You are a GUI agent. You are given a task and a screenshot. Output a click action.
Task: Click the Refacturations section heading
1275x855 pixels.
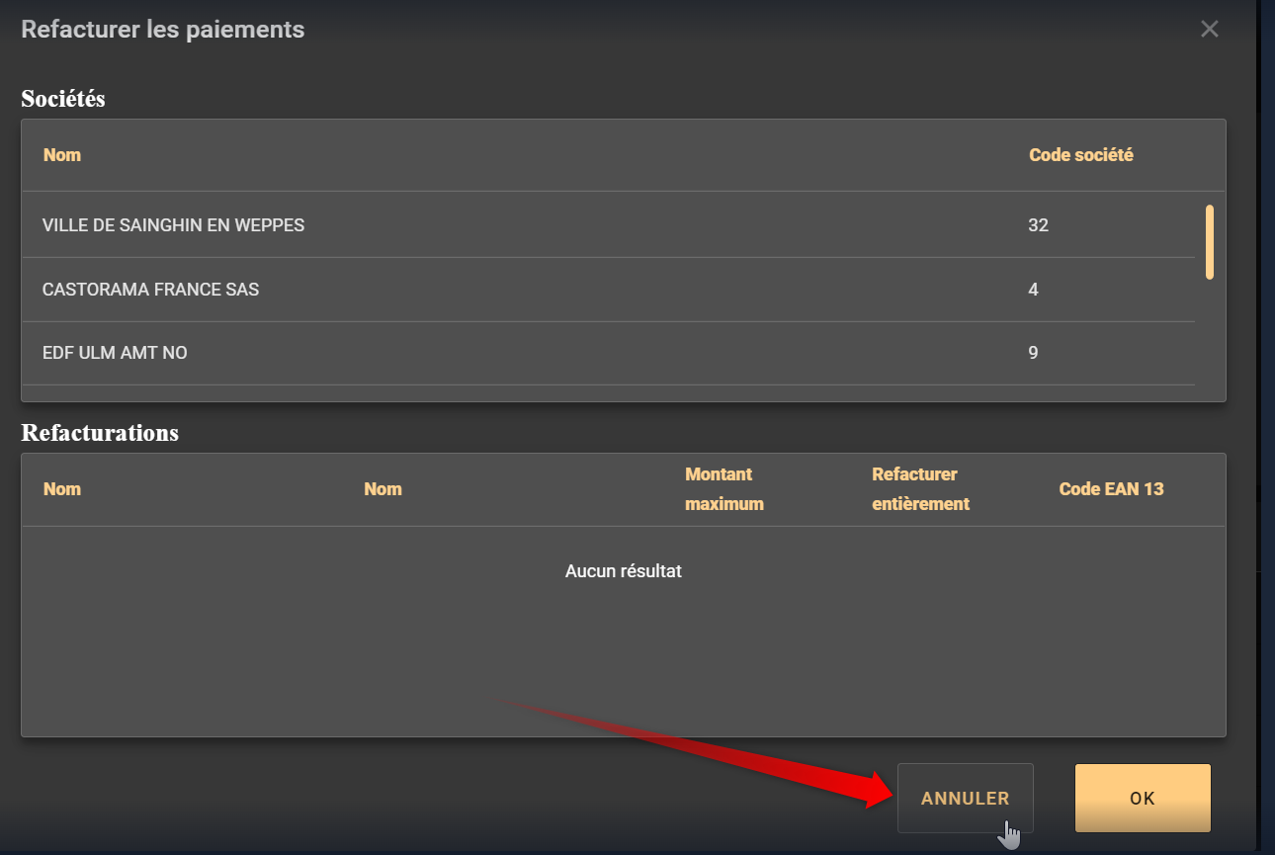point(100,433)
